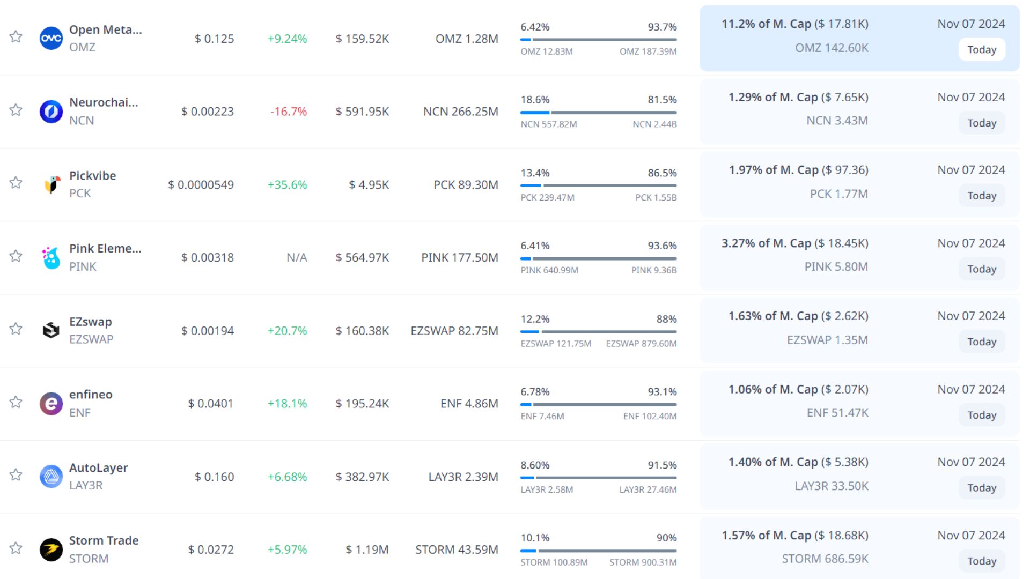Click the EZswap coin logo
The image size is (1030, 579).
[51, 330]
